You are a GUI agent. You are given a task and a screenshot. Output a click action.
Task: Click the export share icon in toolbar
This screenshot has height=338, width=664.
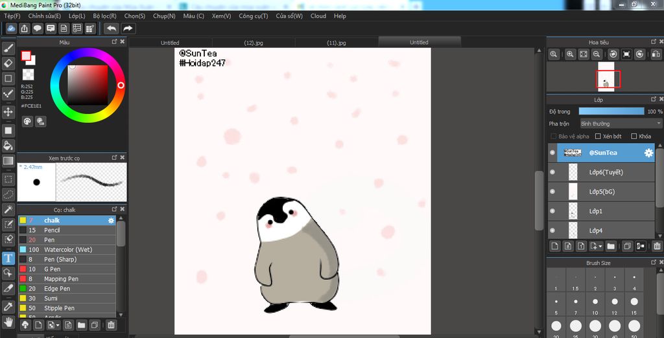pyautogui.click(x=25, y=28)
